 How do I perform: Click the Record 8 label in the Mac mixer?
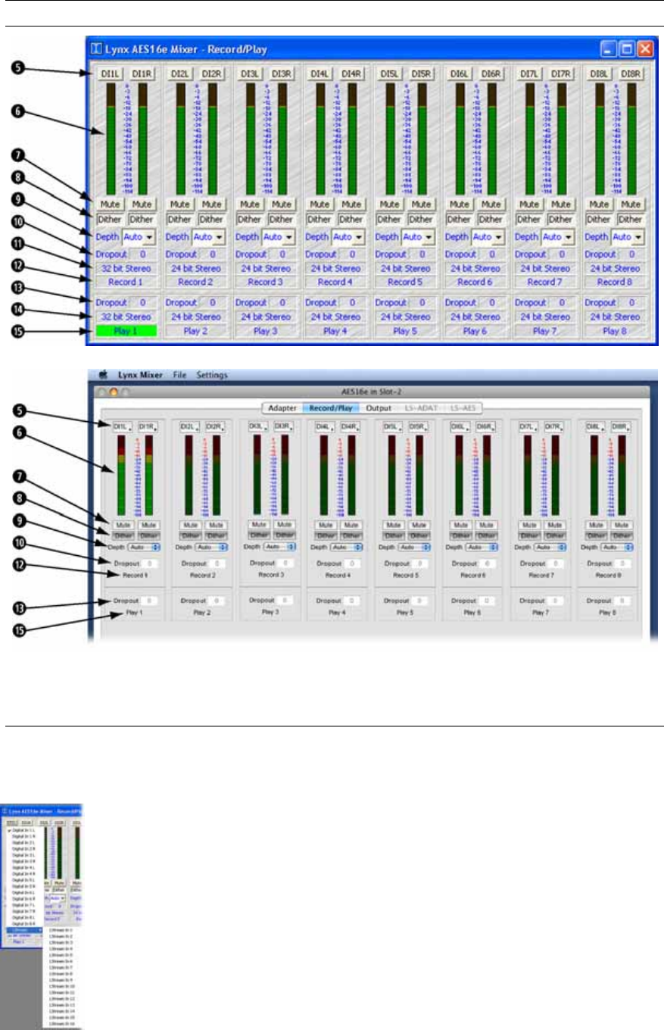coord(607,576)
